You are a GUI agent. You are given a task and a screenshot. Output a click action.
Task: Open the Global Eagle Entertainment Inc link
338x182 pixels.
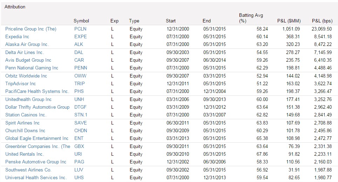pyautogui.click(x=37, y=138)
